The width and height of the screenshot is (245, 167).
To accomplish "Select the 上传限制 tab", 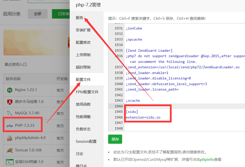I will pos(83,55).
